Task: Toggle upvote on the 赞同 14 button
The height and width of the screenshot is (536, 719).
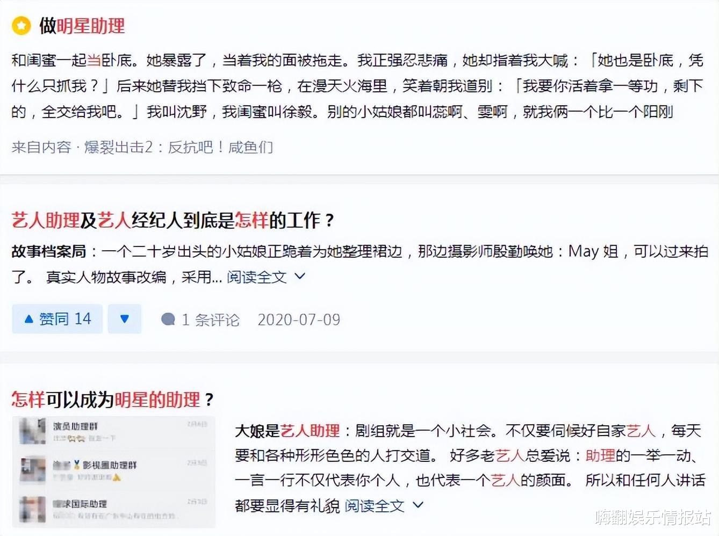Action: [56, 318]
